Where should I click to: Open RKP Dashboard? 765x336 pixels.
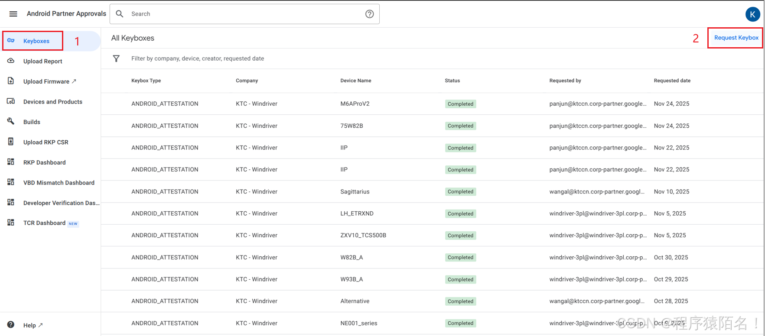click(44, 162)
